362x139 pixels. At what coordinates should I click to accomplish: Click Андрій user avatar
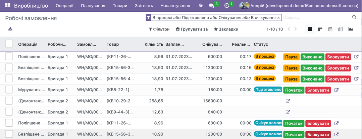pyautogui.click(x=244, y=6)
